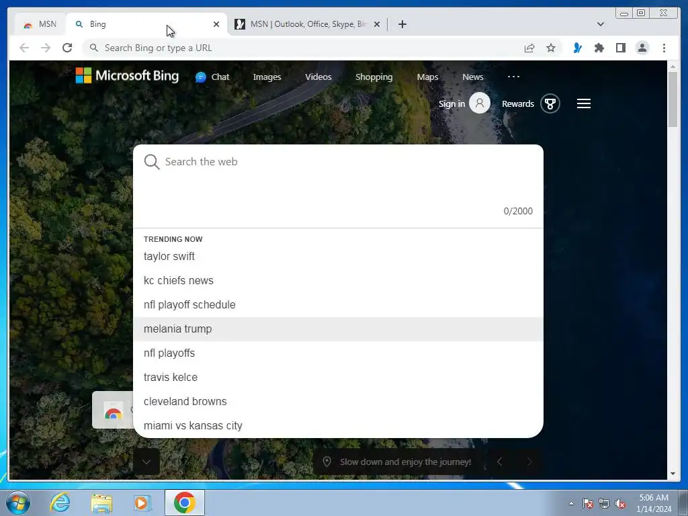Toggle the Chrome side panel icon
Image resolution: width=688 pixels, height=516 pixels.
620,48
